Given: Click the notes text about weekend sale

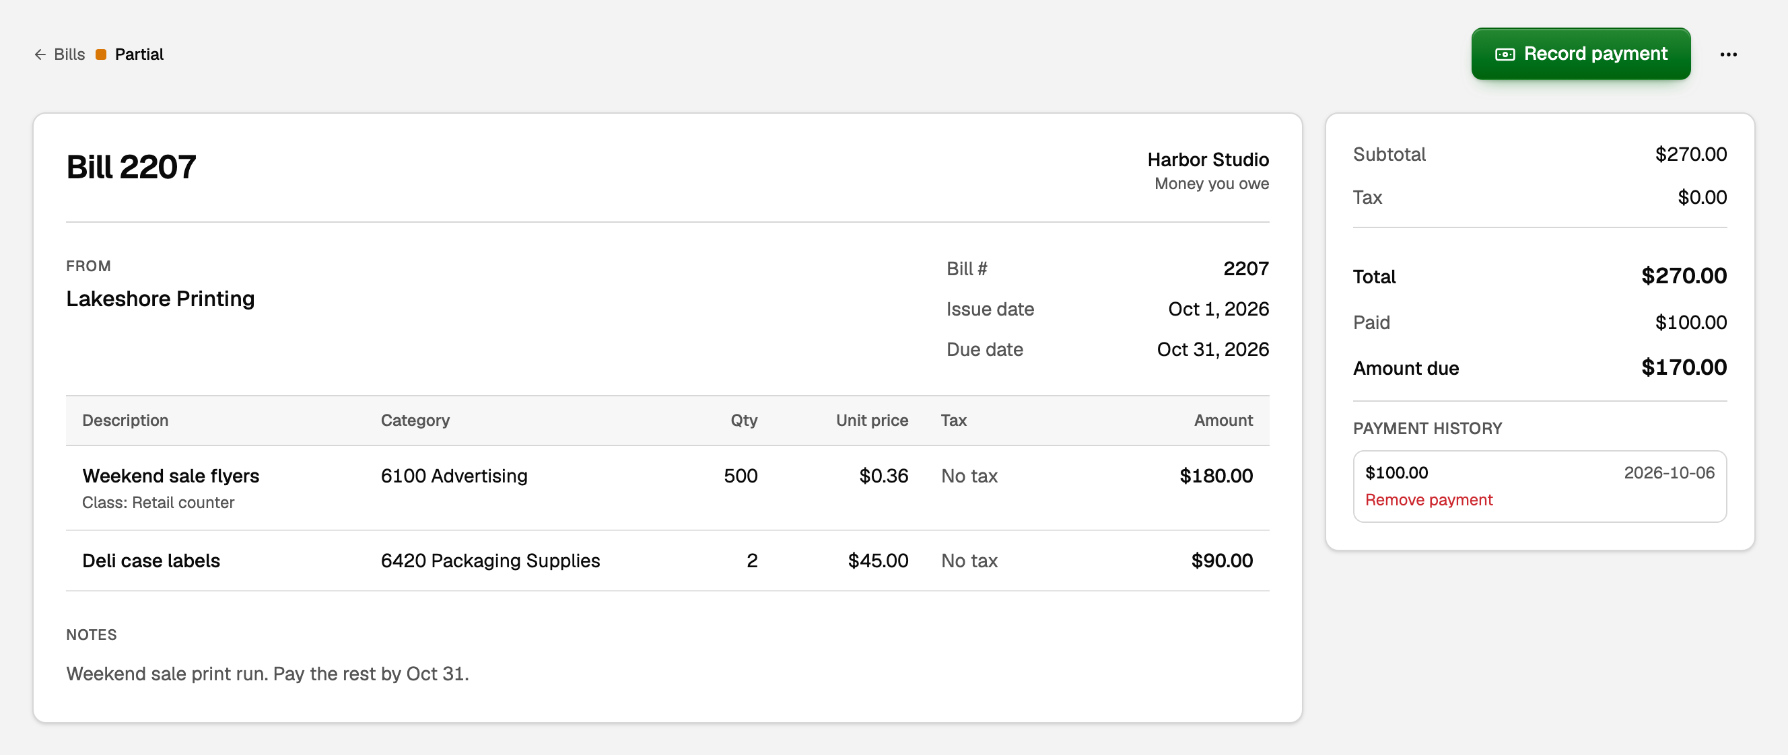Looking at the screenshot, I should (x=267, y=673).
